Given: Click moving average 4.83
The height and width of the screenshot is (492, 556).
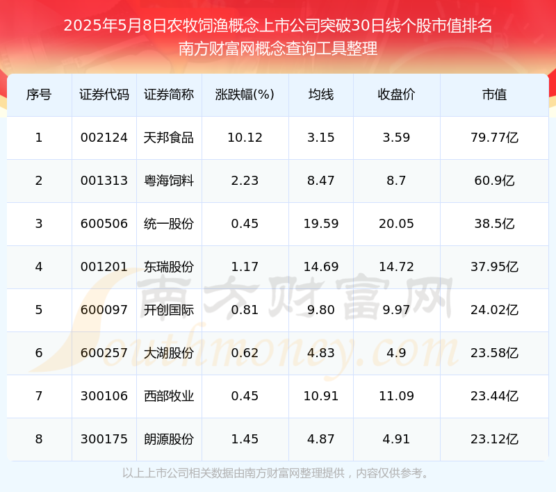Looking at the screenshot, I should pos(321,353).
